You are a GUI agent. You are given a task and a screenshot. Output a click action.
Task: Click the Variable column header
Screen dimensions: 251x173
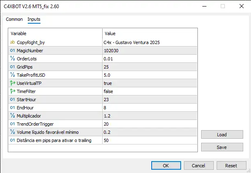(x=55, y=33)
